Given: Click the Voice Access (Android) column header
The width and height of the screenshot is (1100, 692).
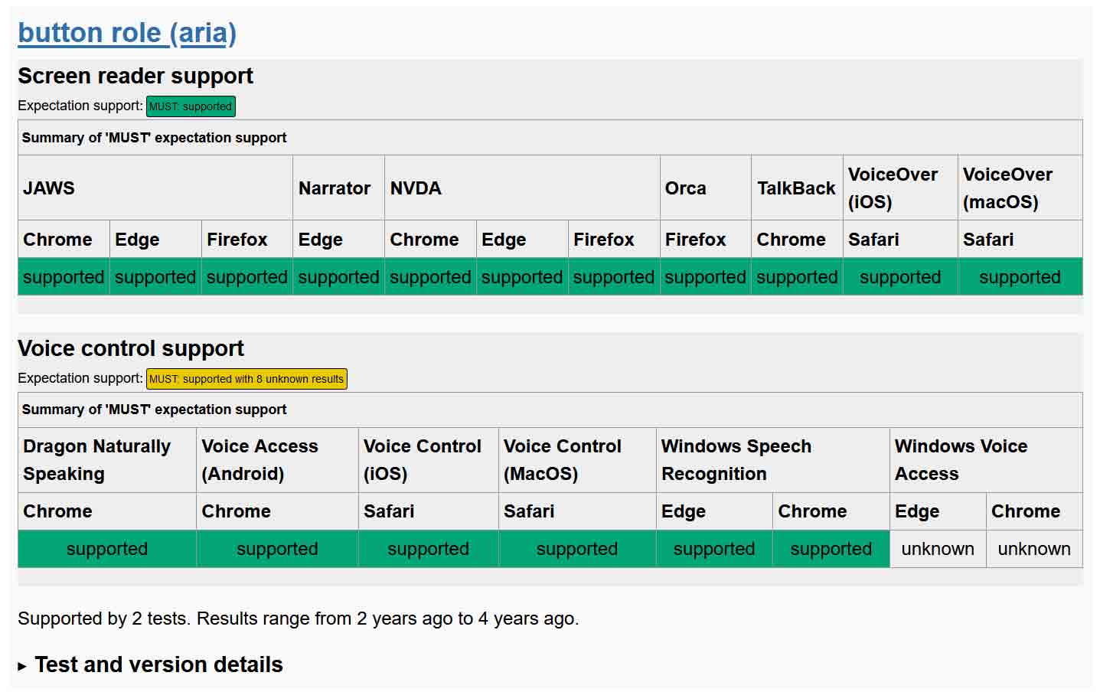Looking at the screenshot, I should (277, 460).
